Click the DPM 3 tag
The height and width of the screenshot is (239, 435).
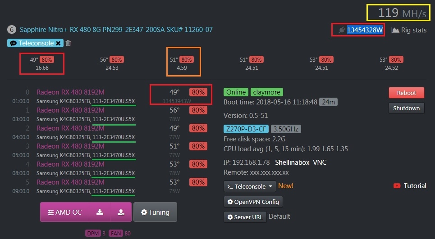(x=96, y=233)
